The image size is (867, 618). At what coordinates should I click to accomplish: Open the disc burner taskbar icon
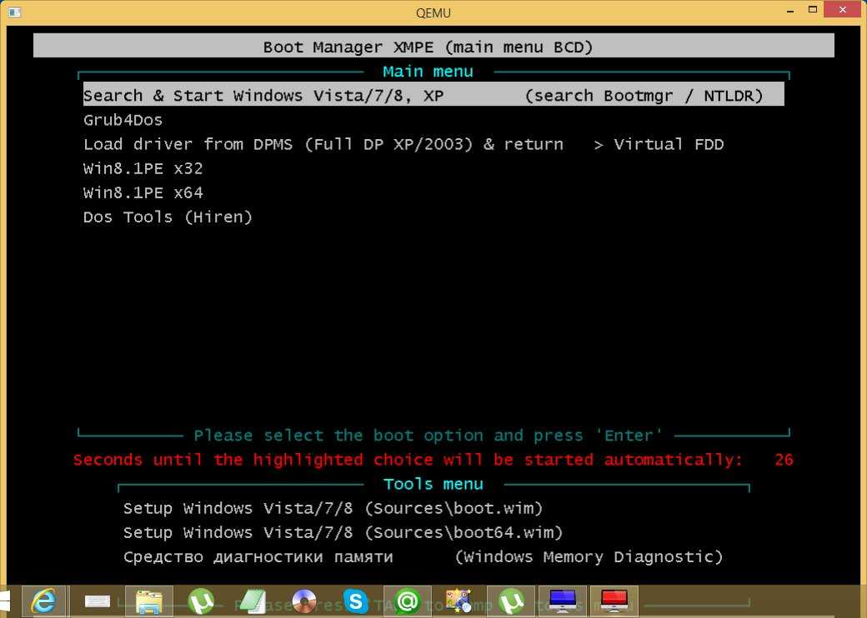tap(304, 601)
